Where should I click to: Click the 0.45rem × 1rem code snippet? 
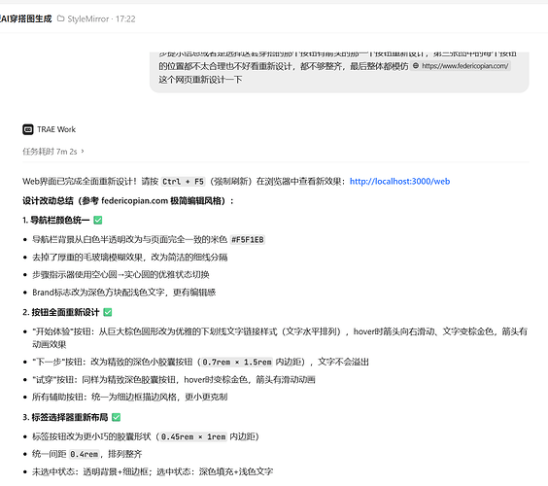click(x=193, y=436)
